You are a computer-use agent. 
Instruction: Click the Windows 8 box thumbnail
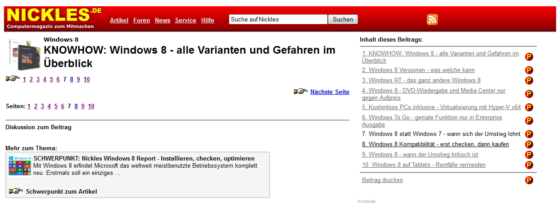pyautogui.click(x=24, y=54)
